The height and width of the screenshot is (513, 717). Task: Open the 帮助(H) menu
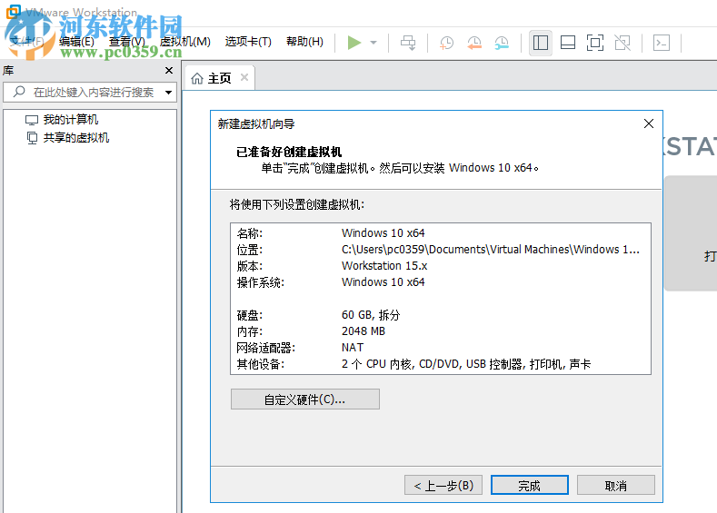pyautogui.click(x=304, y=42)
